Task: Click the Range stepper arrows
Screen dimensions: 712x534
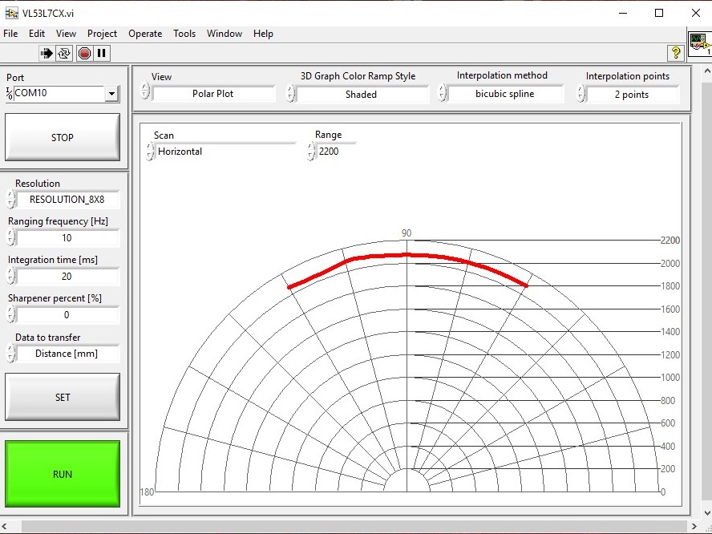Action: tap(311, 152)
